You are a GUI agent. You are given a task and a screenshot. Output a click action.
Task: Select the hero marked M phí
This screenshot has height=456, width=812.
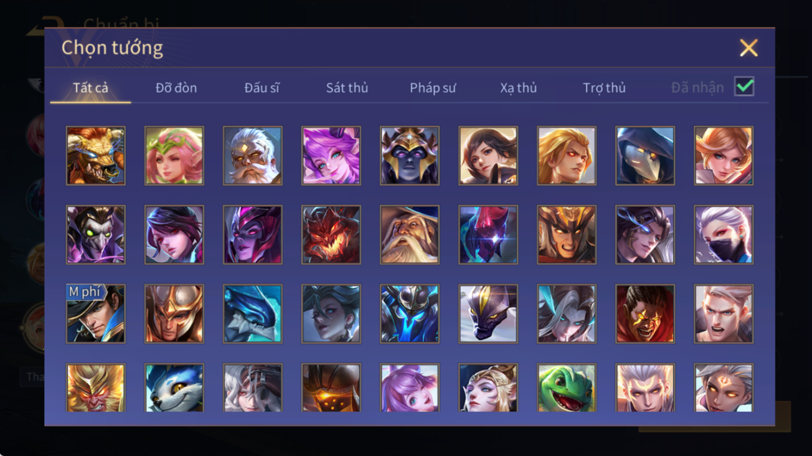coord(95,314)
